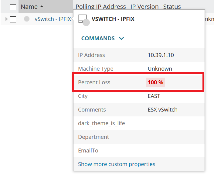Click the Percent Loss row label
The height and width of the screenshot is (174, 214).
click(94, 82)
